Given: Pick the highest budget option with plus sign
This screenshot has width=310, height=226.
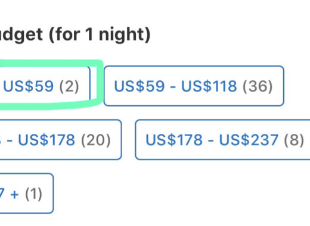Looking at the screenshot, I should [27, 193].
